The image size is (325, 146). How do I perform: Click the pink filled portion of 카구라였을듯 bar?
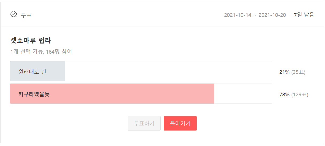pos(112,93)
